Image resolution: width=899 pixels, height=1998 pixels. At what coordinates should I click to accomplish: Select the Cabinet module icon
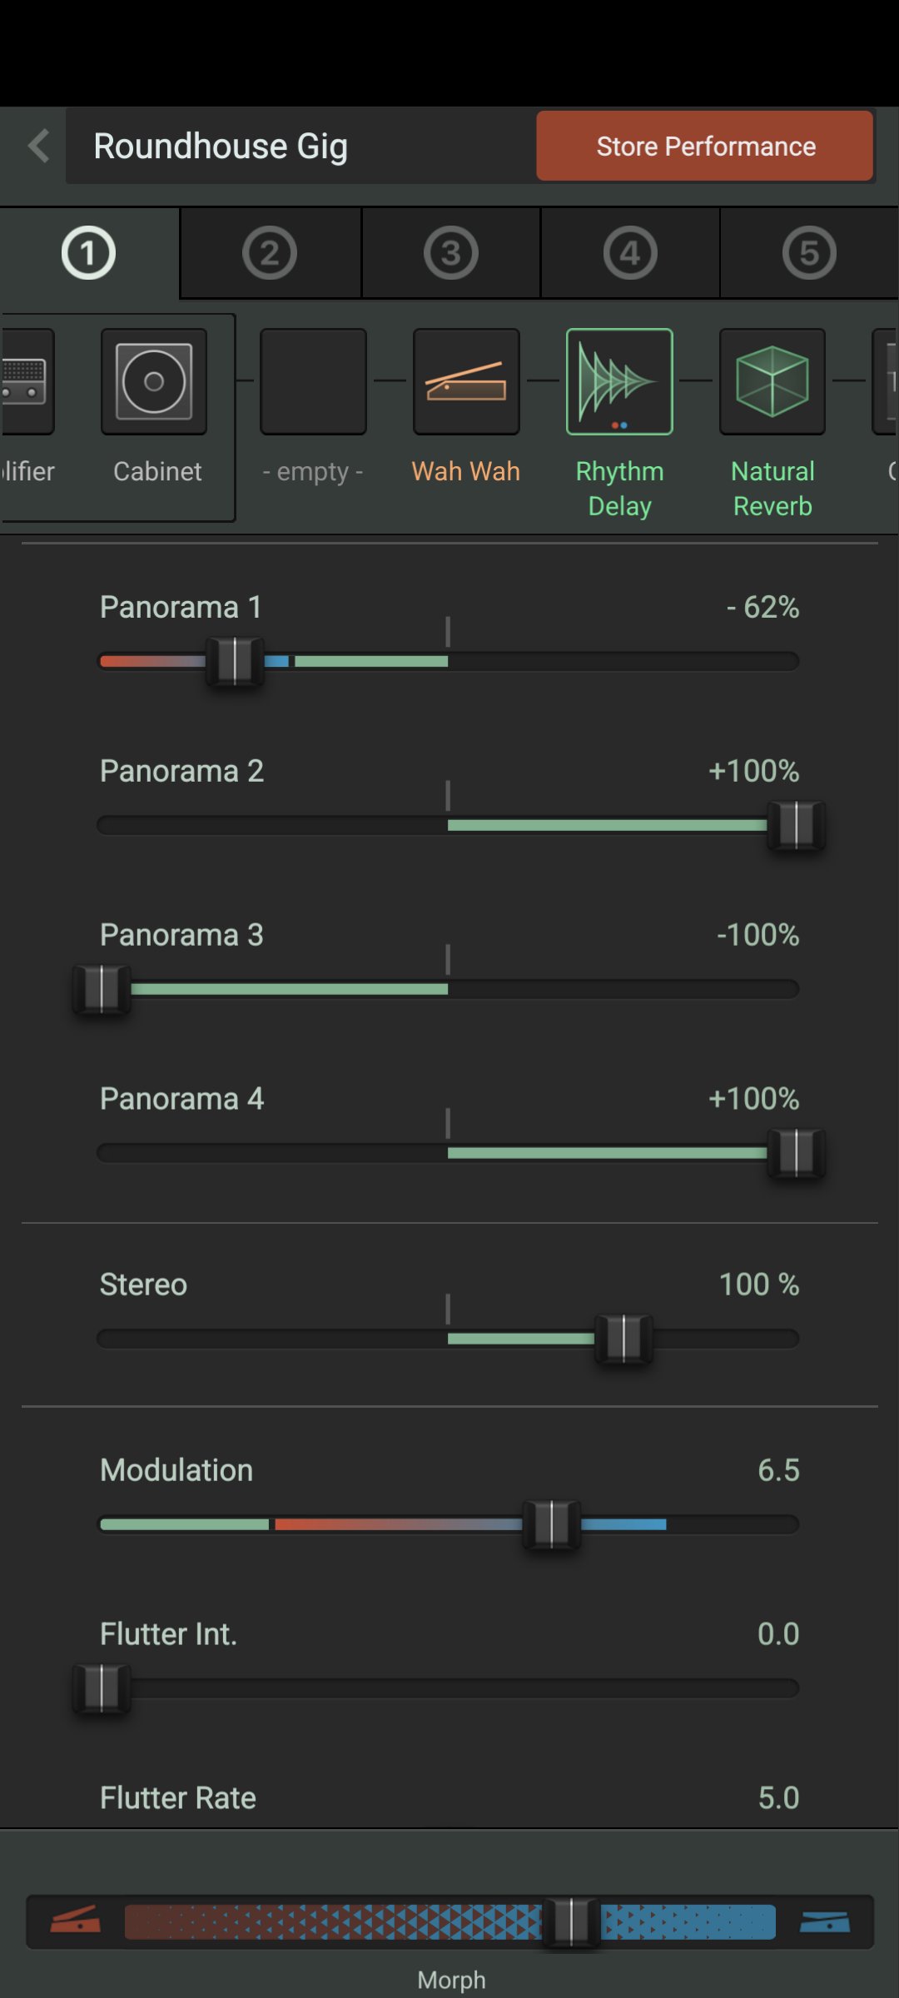pyautogui.click(x=154, y=382)
